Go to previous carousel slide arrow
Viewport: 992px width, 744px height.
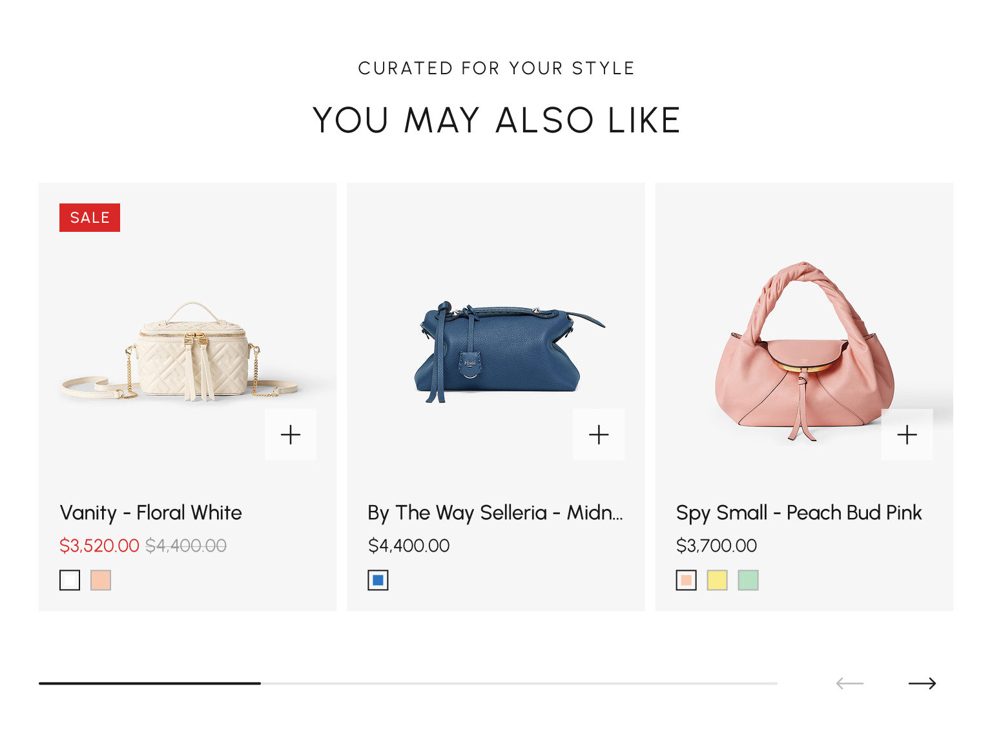[849, 683]
